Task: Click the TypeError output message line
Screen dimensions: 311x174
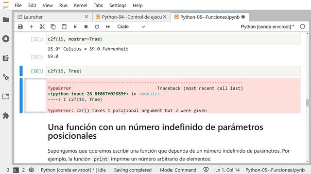Action: [127, 111]
